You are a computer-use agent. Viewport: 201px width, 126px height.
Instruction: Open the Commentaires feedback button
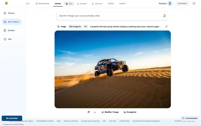tap(190, 118)
